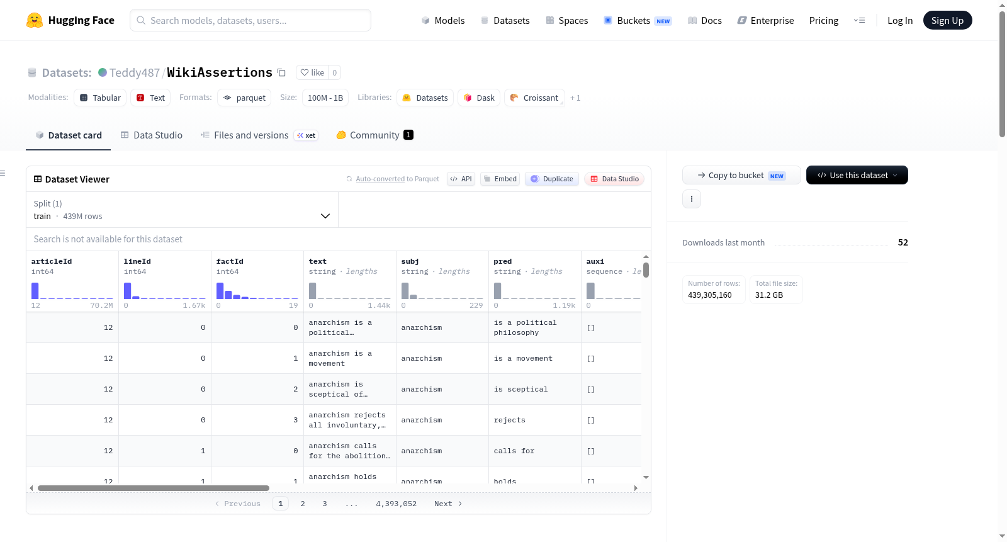Click the Hugging Face logo icon
The width and height of the screenshot is (1007, 542).
(35, 20)
